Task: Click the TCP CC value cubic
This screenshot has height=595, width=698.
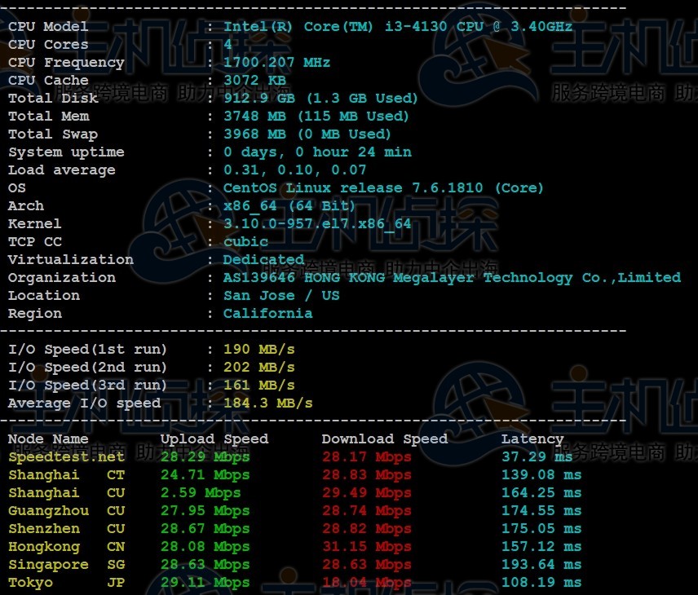Action: coord(245,242)
